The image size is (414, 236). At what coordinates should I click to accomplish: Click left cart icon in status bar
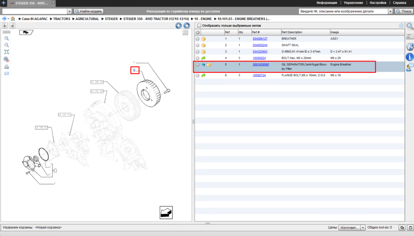coord(402,228)
